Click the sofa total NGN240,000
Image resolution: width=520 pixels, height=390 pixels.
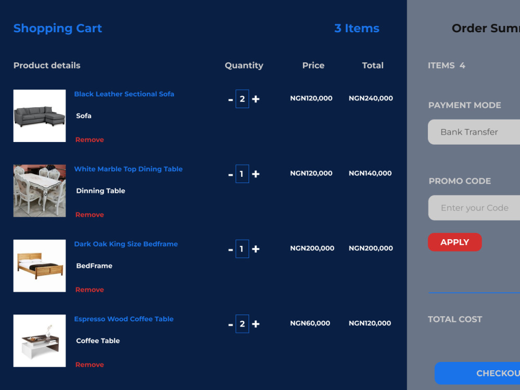click(371, 98)
